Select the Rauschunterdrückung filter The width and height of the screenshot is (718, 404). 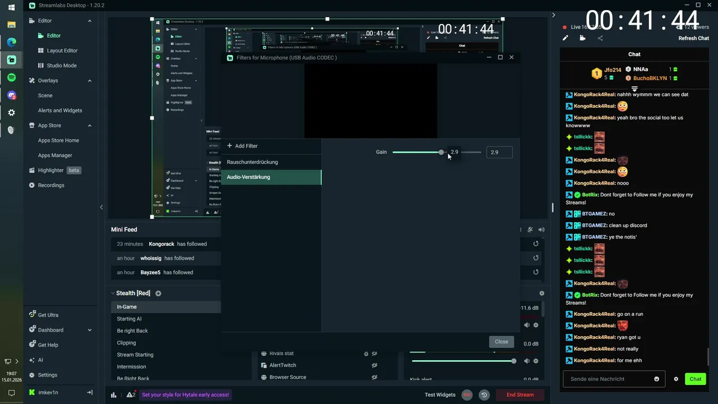point(271,162)
